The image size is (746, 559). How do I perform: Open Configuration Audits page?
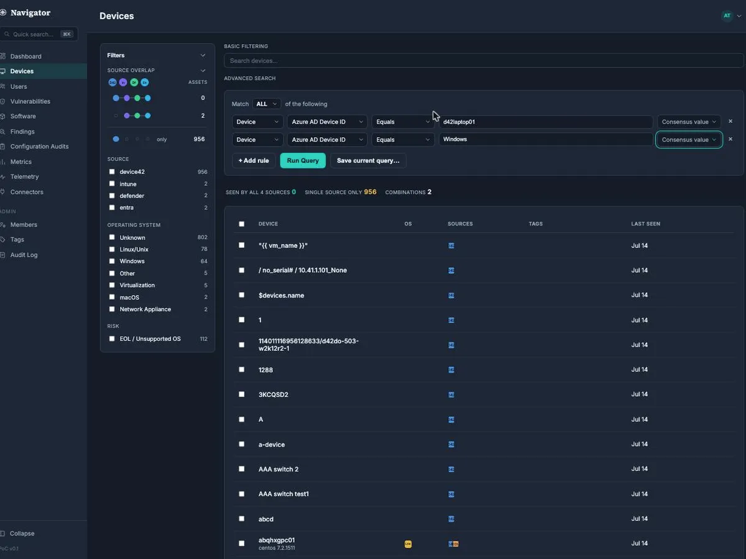[x=39, y=147]
